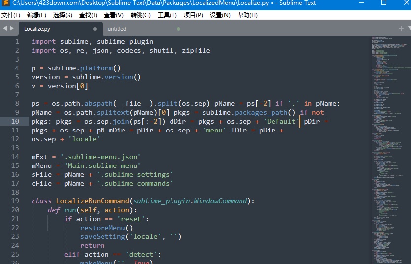Open the 选择(S) menu

(63, 15)
